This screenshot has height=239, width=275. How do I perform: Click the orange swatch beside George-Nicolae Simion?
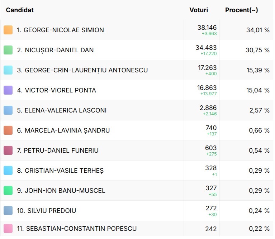tap(8, 30)
